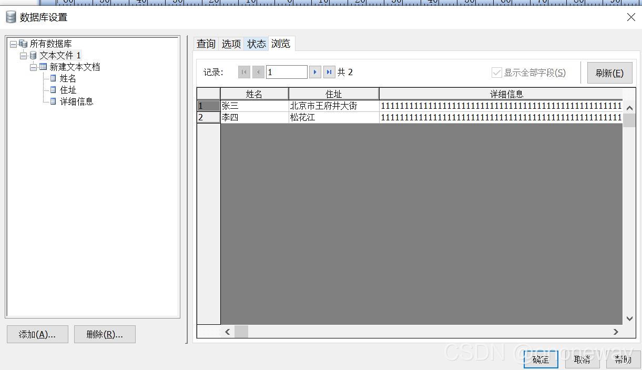Select 住址 field in the tree
Viewport: 642px width, 370px height.
68,90
